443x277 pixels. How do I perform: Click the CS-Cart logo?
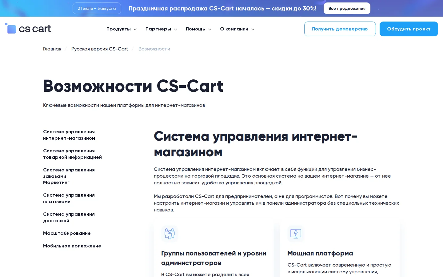(28, 29)
